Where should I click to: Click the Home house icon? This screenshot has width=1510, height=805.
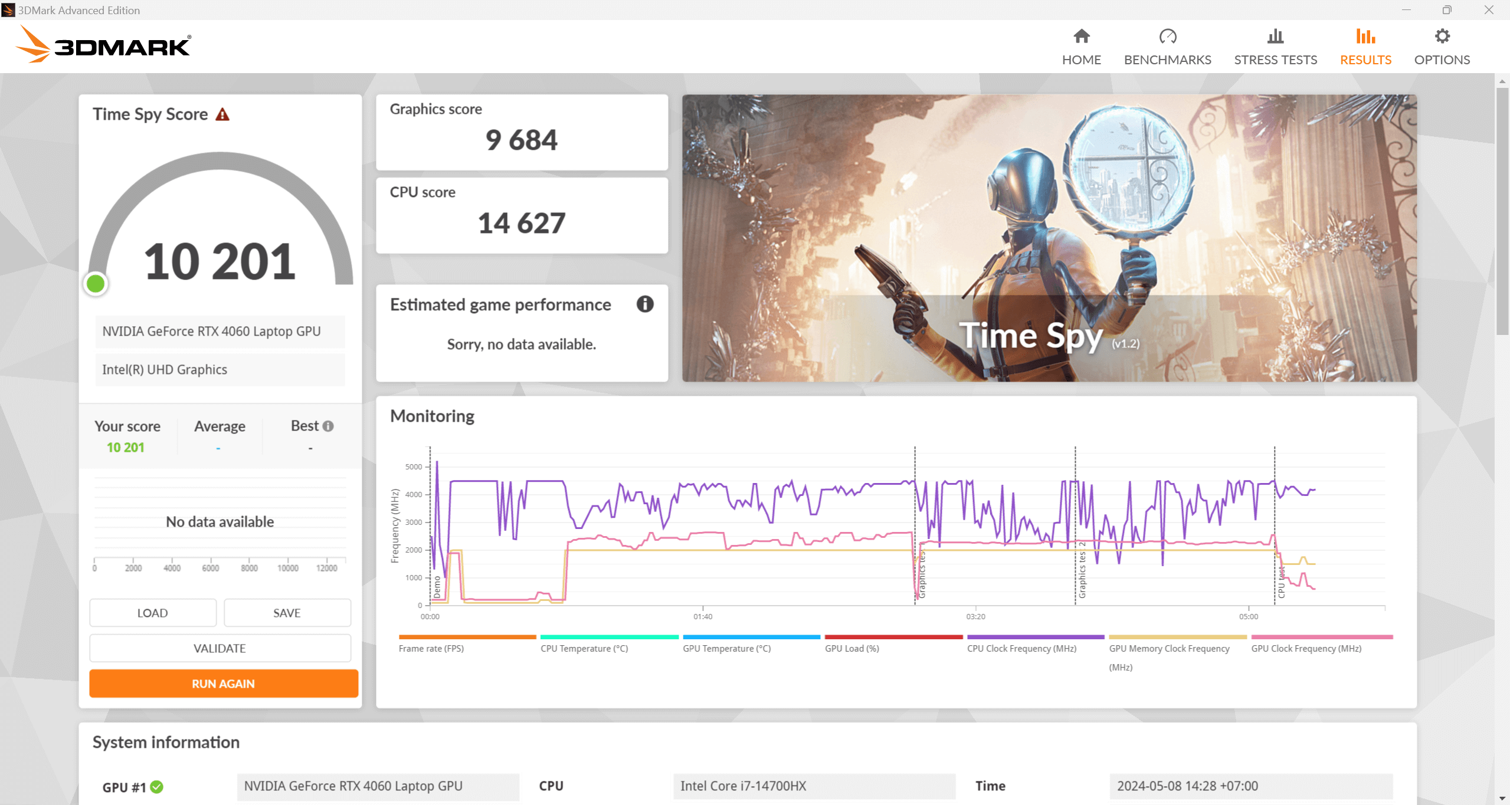1081,37
